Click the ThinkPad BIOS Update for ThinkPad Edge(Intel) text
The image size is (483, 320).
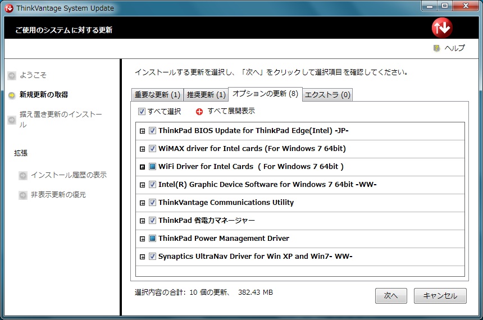point(253,131)
